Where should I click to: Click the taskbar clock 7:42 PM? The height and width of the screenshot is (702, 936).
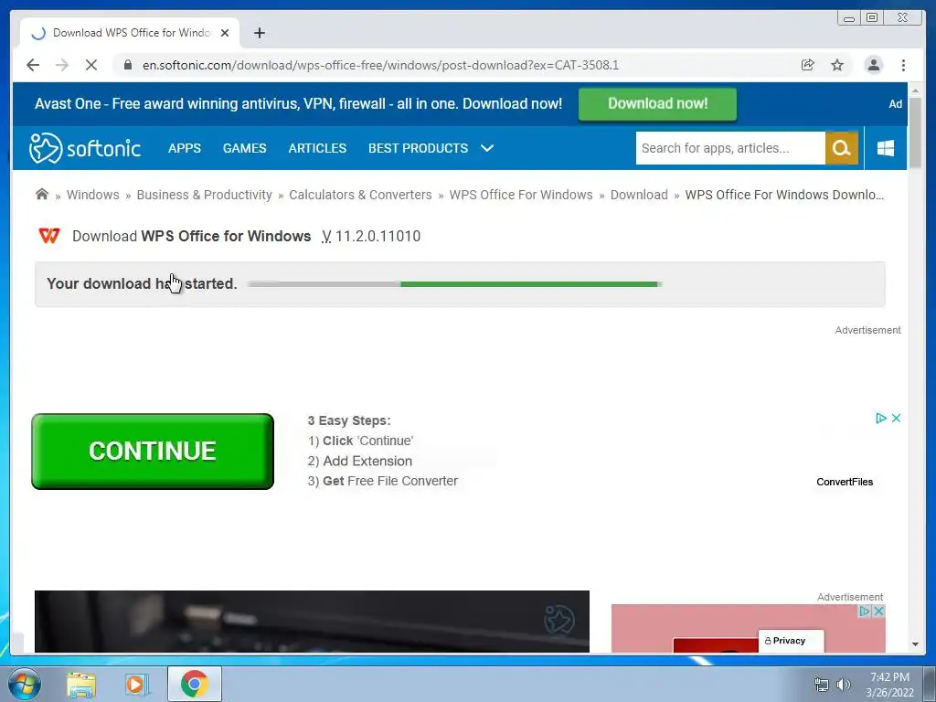click(x=889, y=677)
